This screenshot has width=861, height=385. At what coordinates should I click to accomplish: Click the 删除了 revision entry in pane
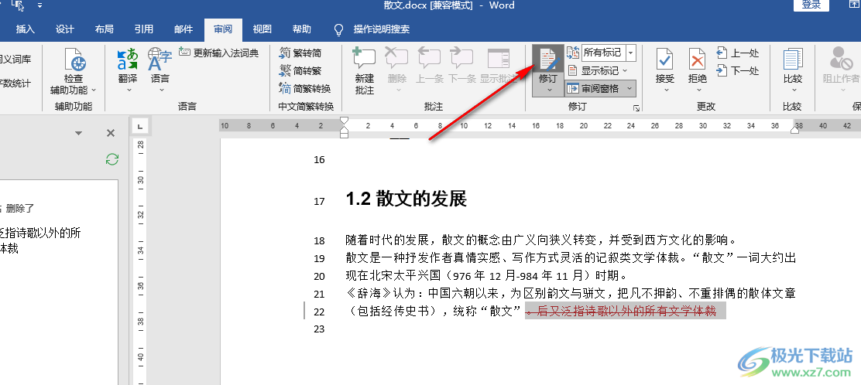(20, 209)
